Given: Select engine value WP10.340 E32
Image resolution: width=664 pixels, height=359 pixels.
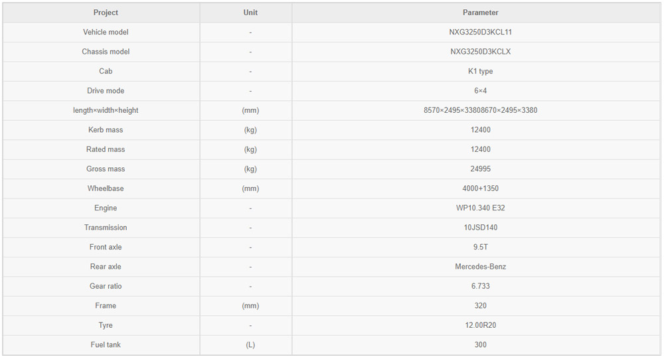Looking at the screenshot, I should pos(480,208).
